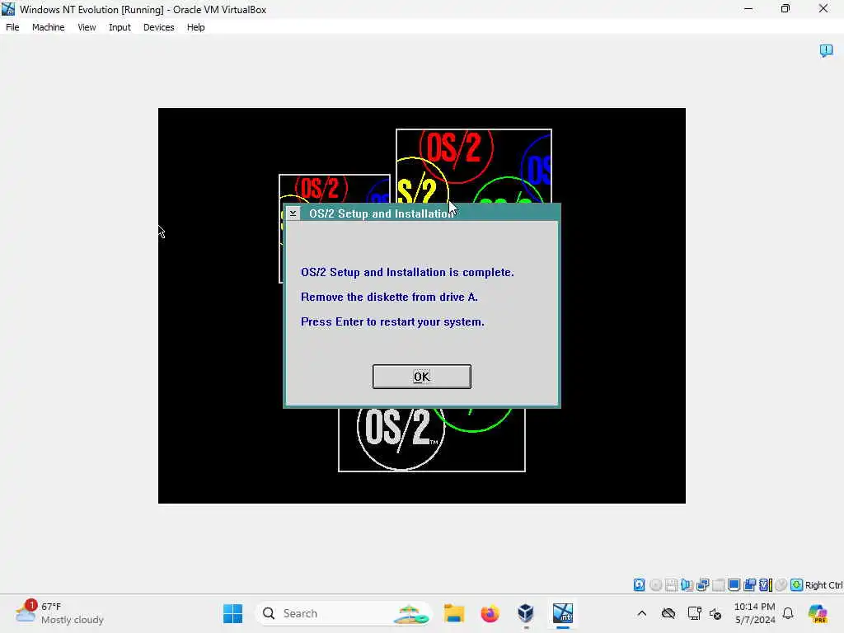
Task: Open the View menu
Action: pyautogui.click(x=87, y=27)
